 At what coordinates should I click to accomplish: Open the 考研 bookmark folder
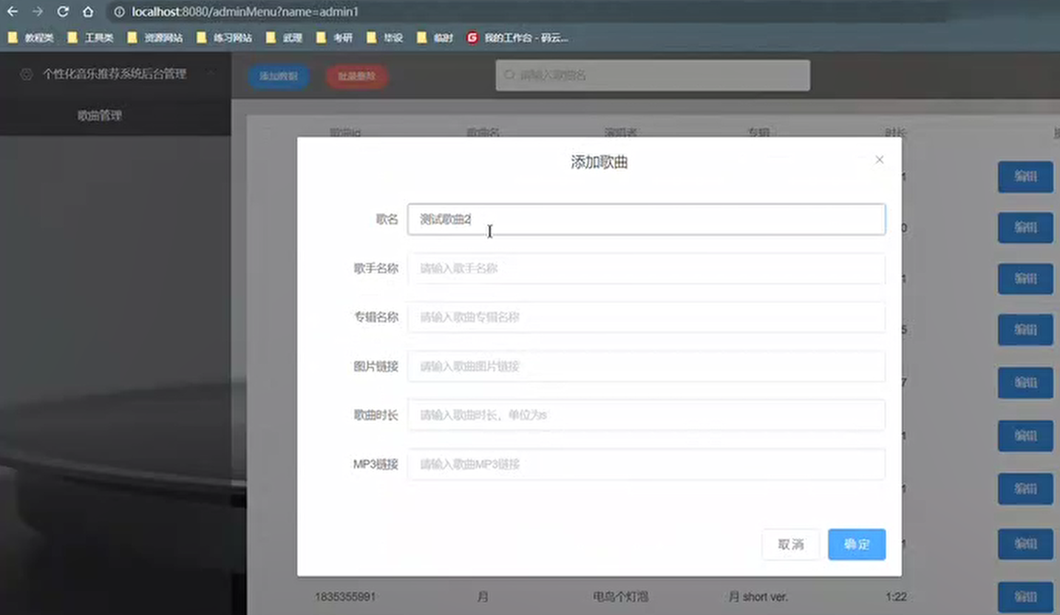(x=335, y=38)
